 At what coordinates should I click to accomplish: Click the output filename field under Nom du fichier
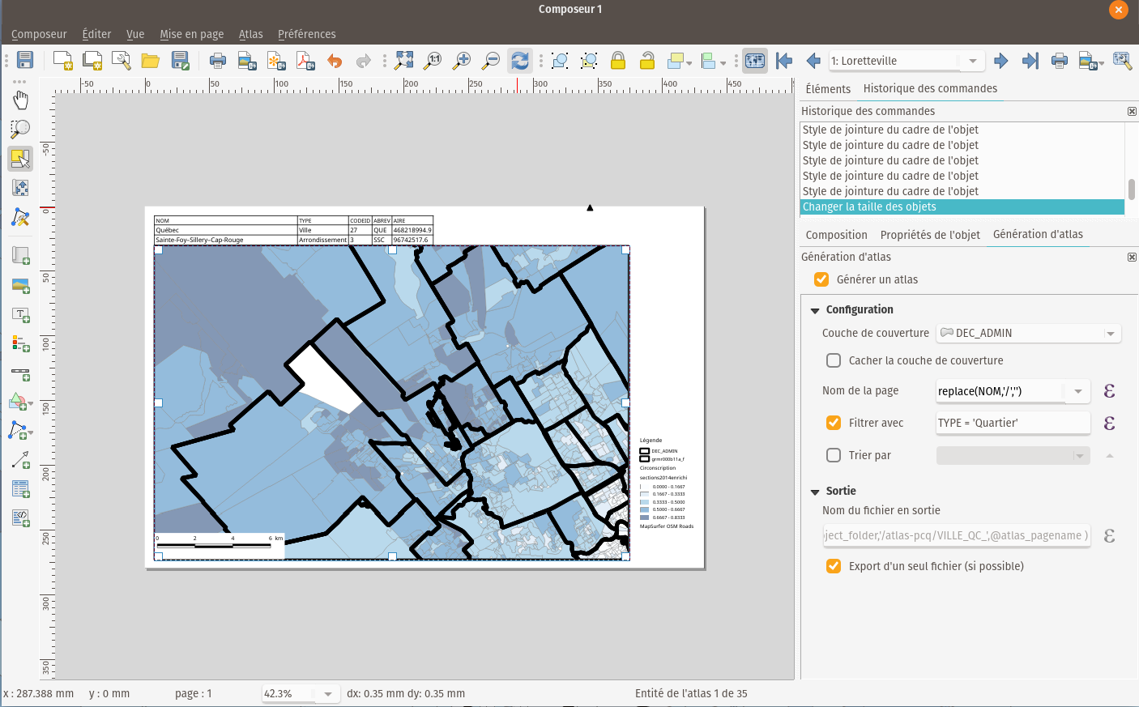click(956, 535)
